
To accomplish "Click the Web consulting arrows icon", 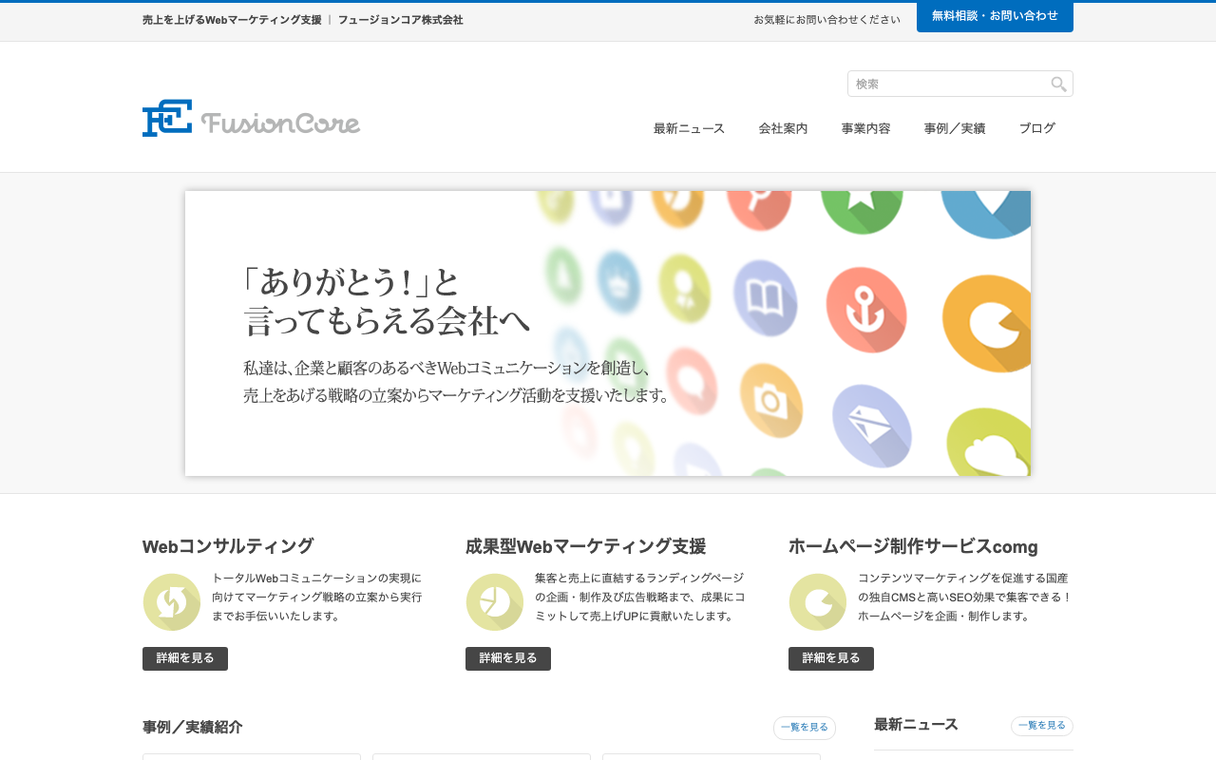I will click(172, 602).
